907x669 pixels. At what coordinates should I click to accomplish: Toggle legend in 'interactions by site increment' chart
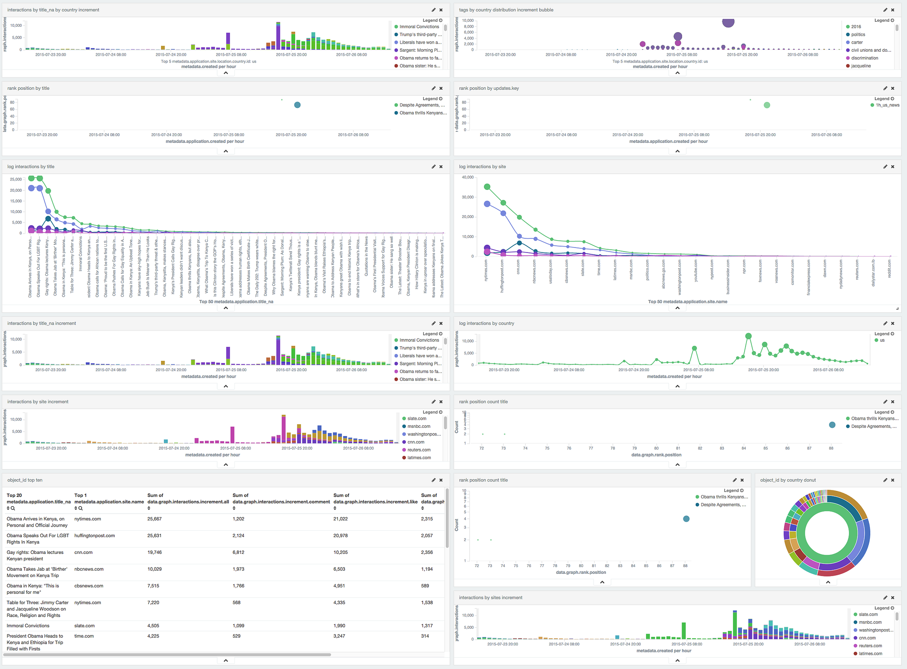click(x=432, y=412)
